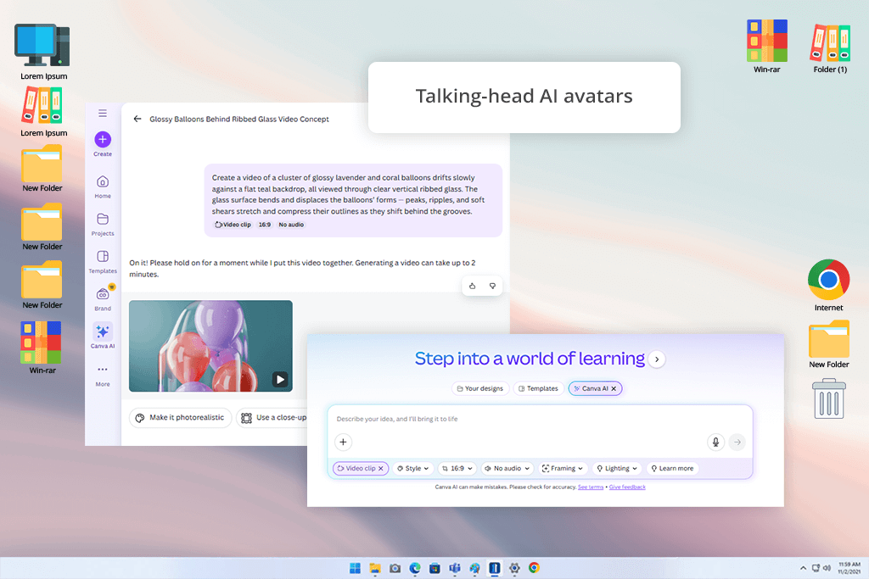Click the Lorem Ipsum binders desktop icon

[43, 113]
